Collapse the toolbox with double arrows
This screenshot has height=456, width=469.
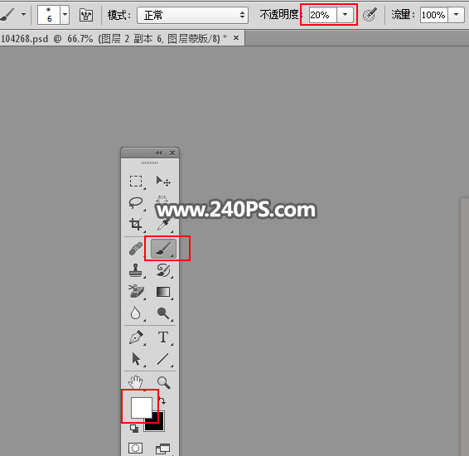click(x=158, y=153)
